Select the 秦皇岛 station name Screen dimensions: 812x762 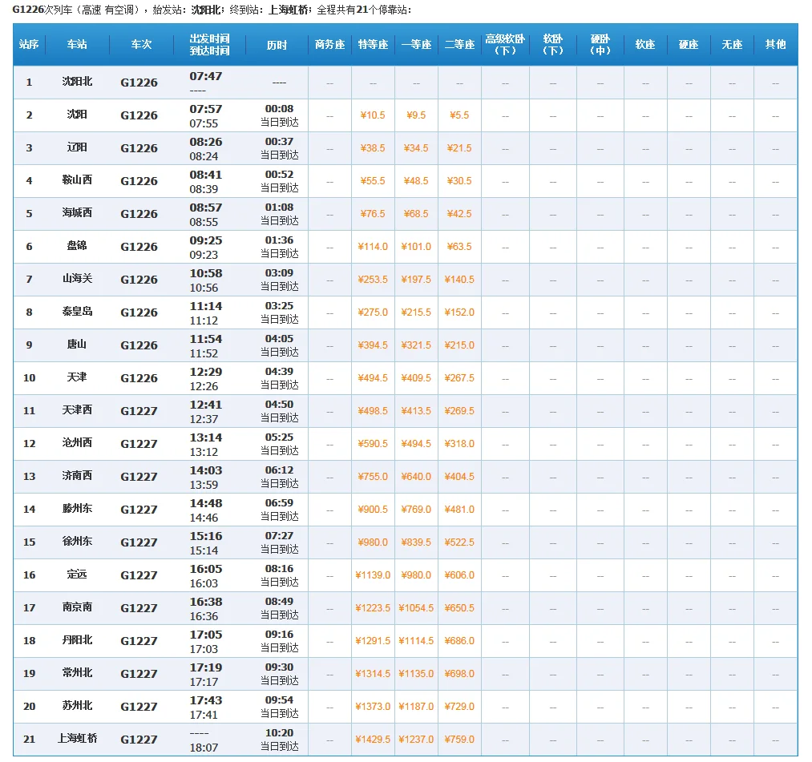pos(78,312)
